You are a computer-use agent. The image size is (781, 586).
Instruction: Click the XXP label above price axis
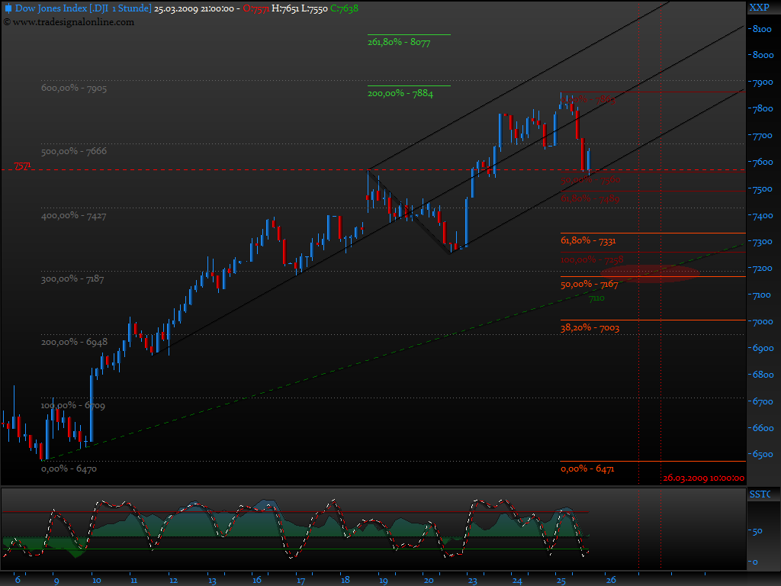(759, 8)
